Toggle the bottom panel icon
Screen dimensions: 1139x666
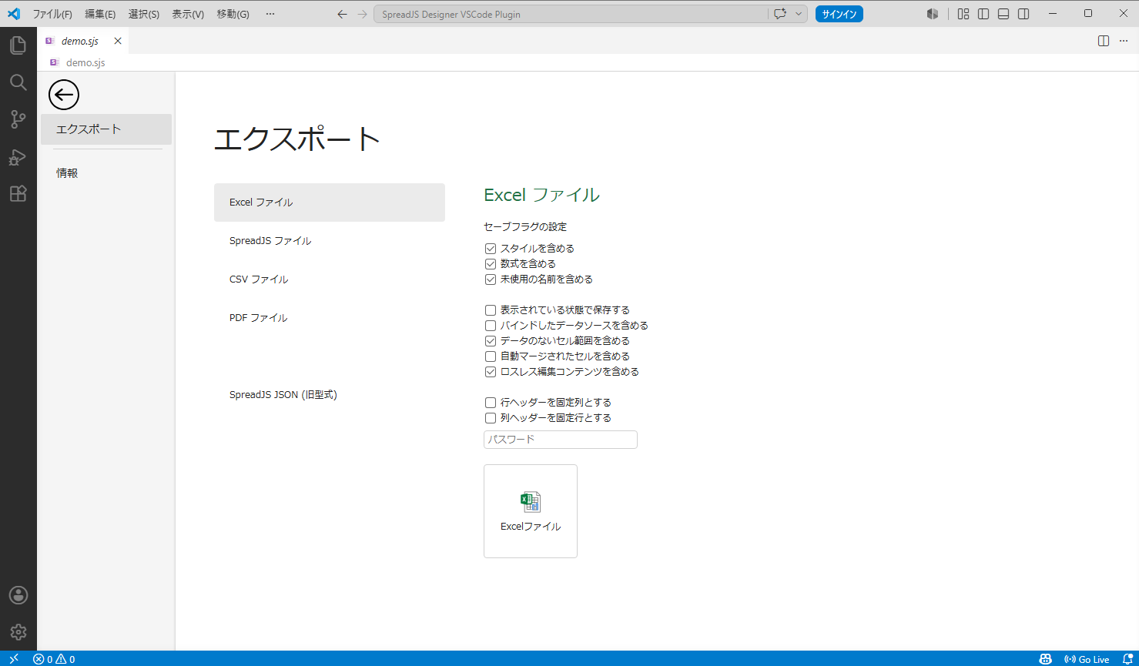click(1003, 14)
